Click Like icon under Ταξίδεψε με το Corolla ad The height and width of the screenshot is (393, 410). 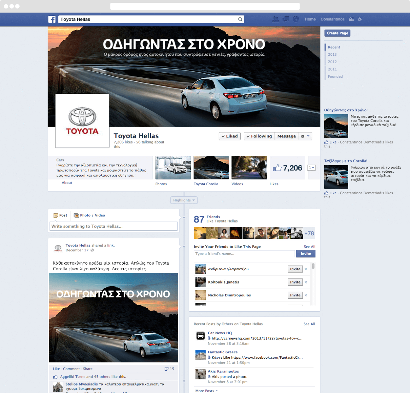(326, 193)
